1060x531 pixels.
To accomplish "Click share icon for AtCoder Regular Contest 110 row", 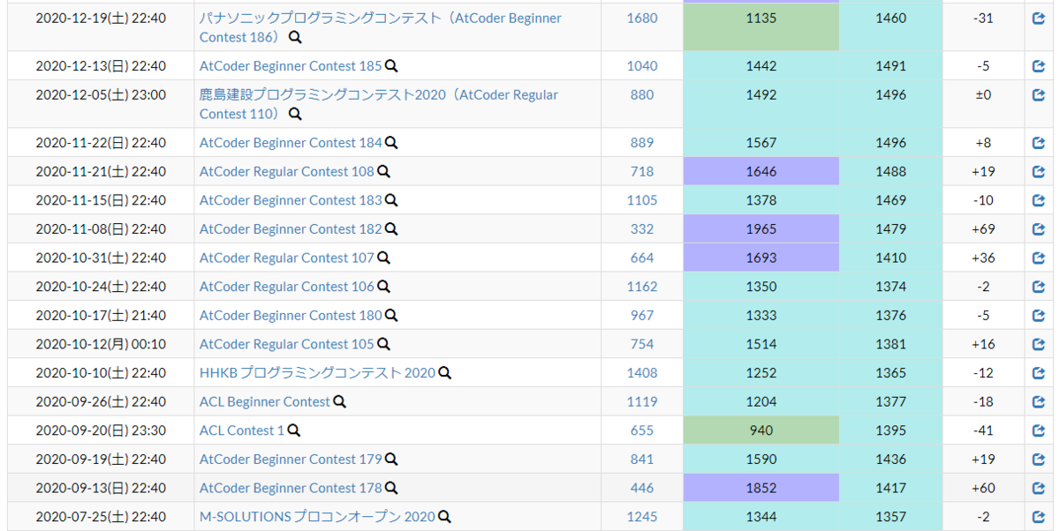I will [1039, 94].
